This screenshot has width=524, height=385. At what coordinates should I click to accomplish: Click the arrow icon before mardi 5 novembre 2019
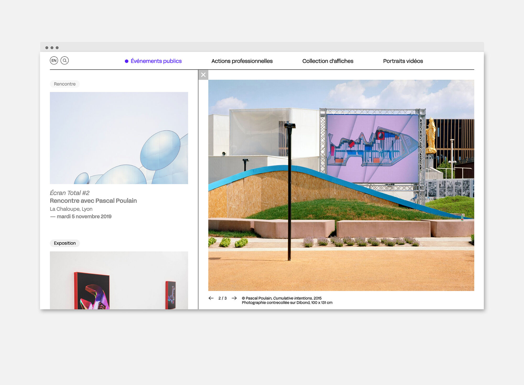click(53, 217)
